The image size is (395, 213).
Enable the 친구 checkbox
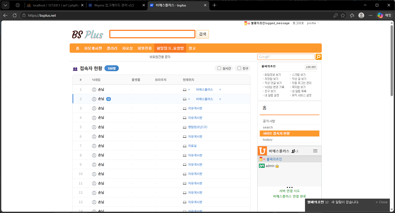click(x=239, y=68)
